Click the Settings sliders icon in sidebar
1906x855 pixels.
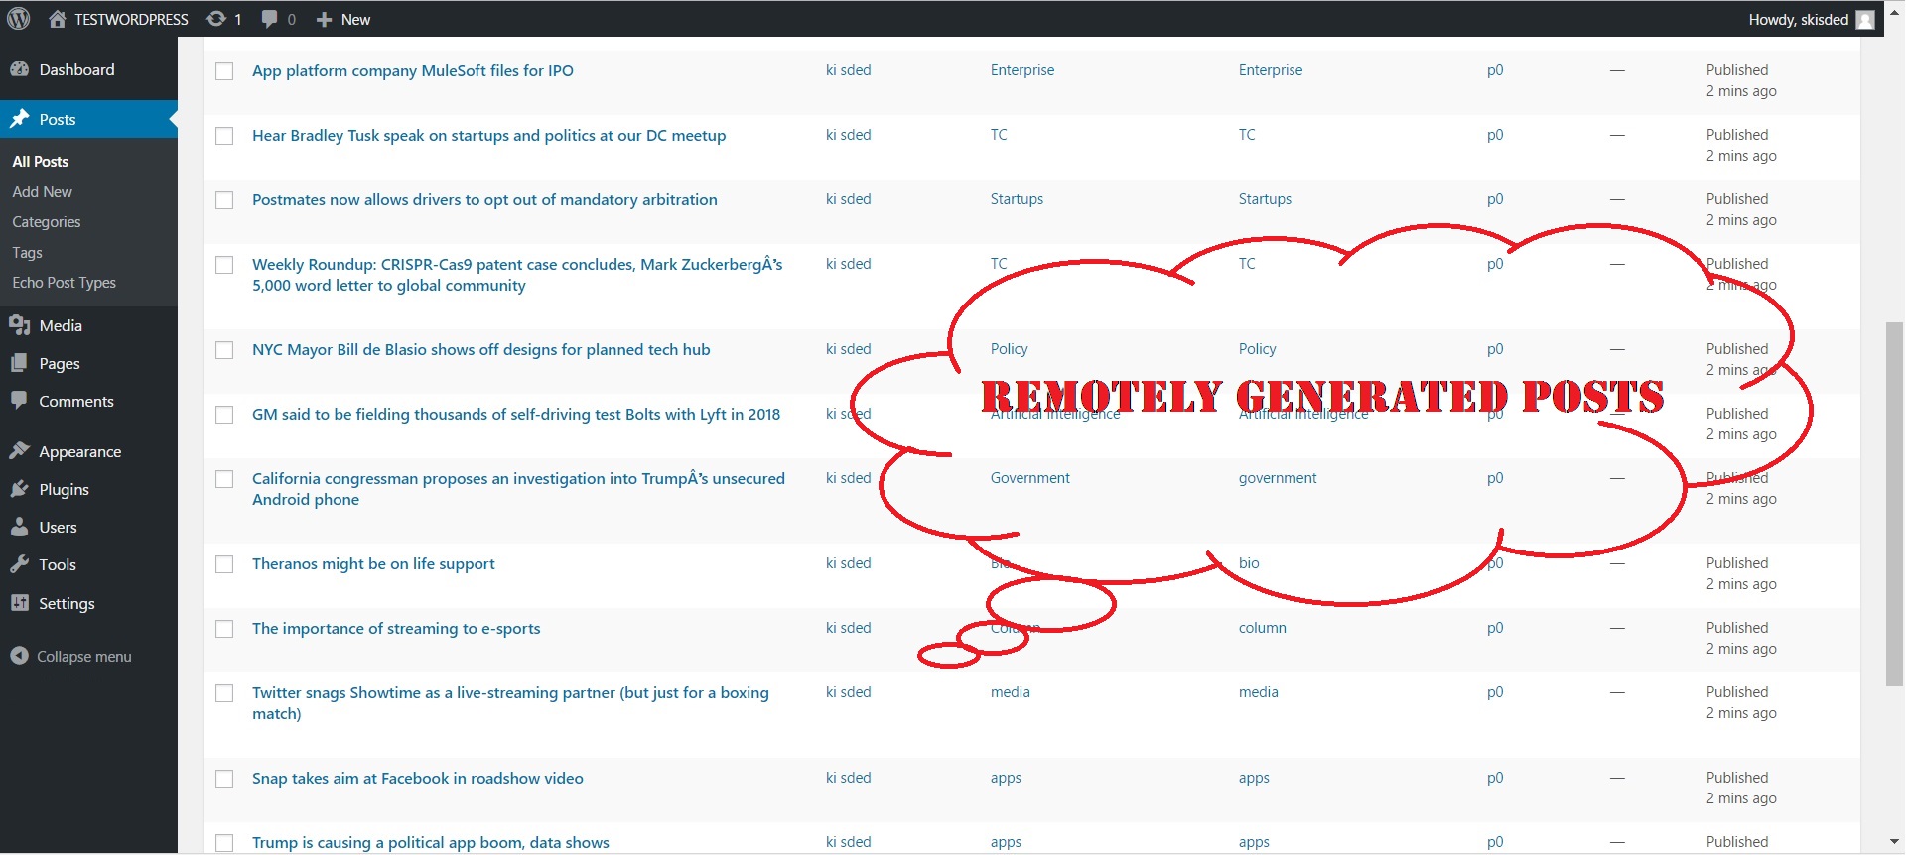click(19, 603)
